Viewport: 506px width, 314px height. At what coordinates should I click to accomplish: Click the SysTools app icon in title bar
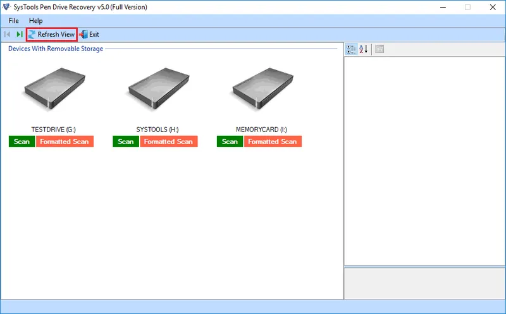[7, 7]
